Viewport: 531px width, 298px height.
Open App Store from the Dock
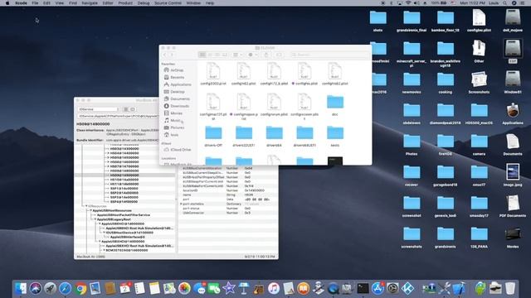pos(378,288)
